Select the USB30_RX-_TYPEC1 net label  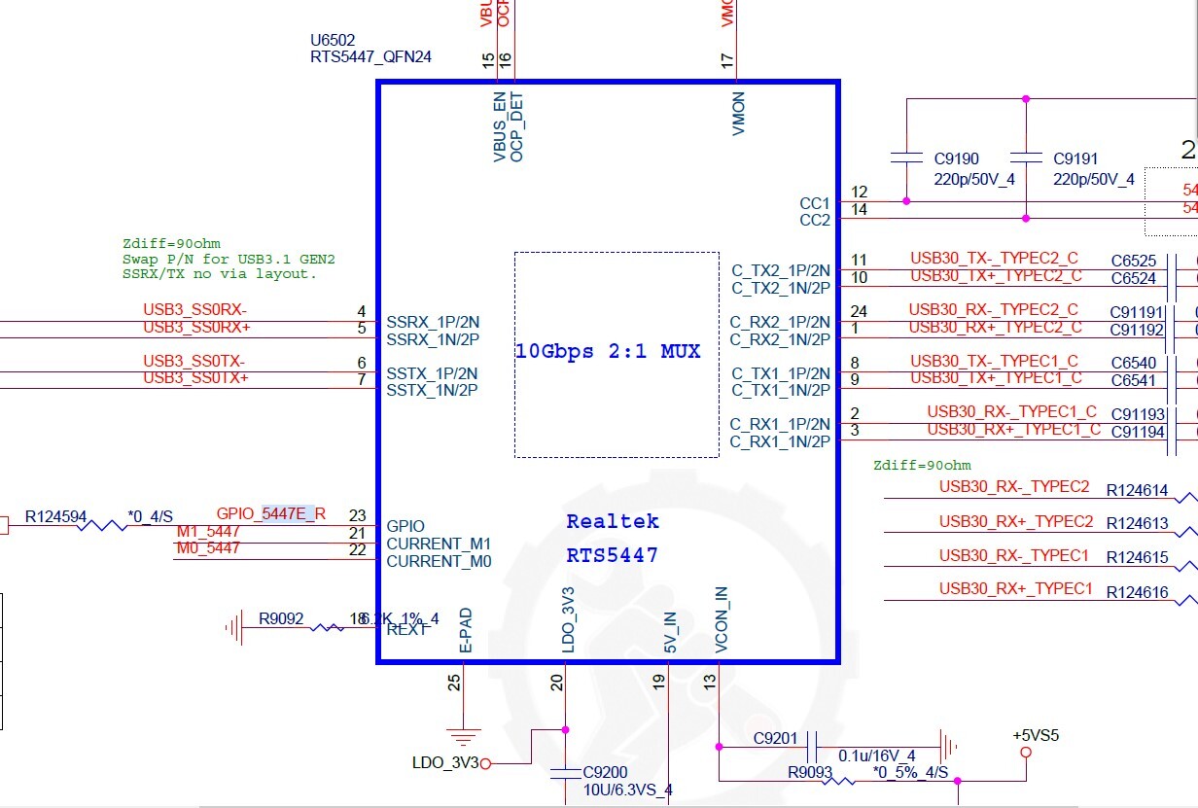pyautogui.click(x=1014, y=556)
